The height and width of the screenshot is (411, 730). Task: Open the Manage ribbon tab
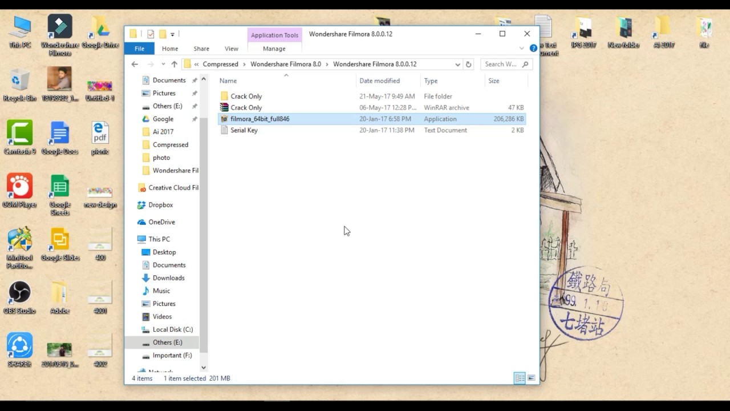274,49
